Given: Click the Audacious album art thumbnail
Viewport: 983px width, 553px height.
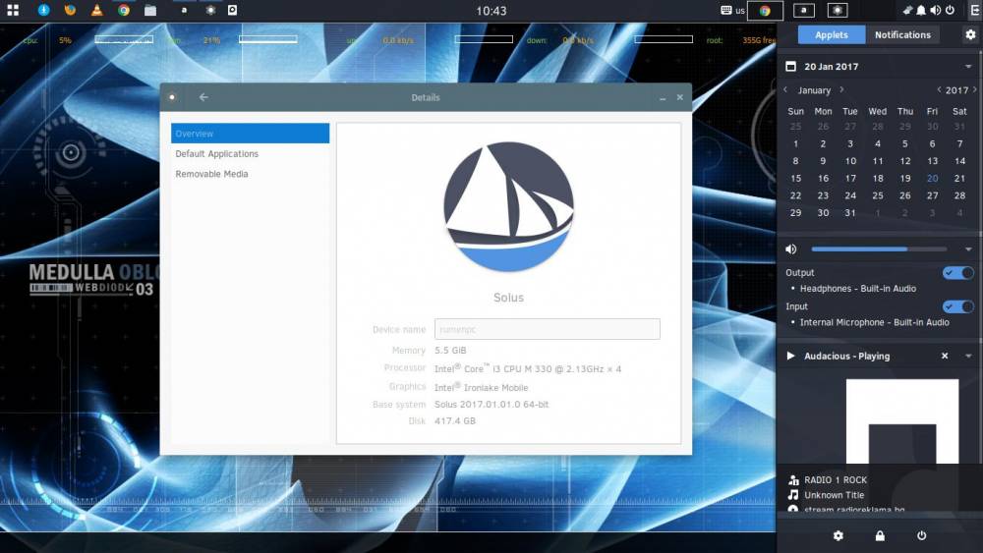Looking at the screenshot, I should pos(902,421).
